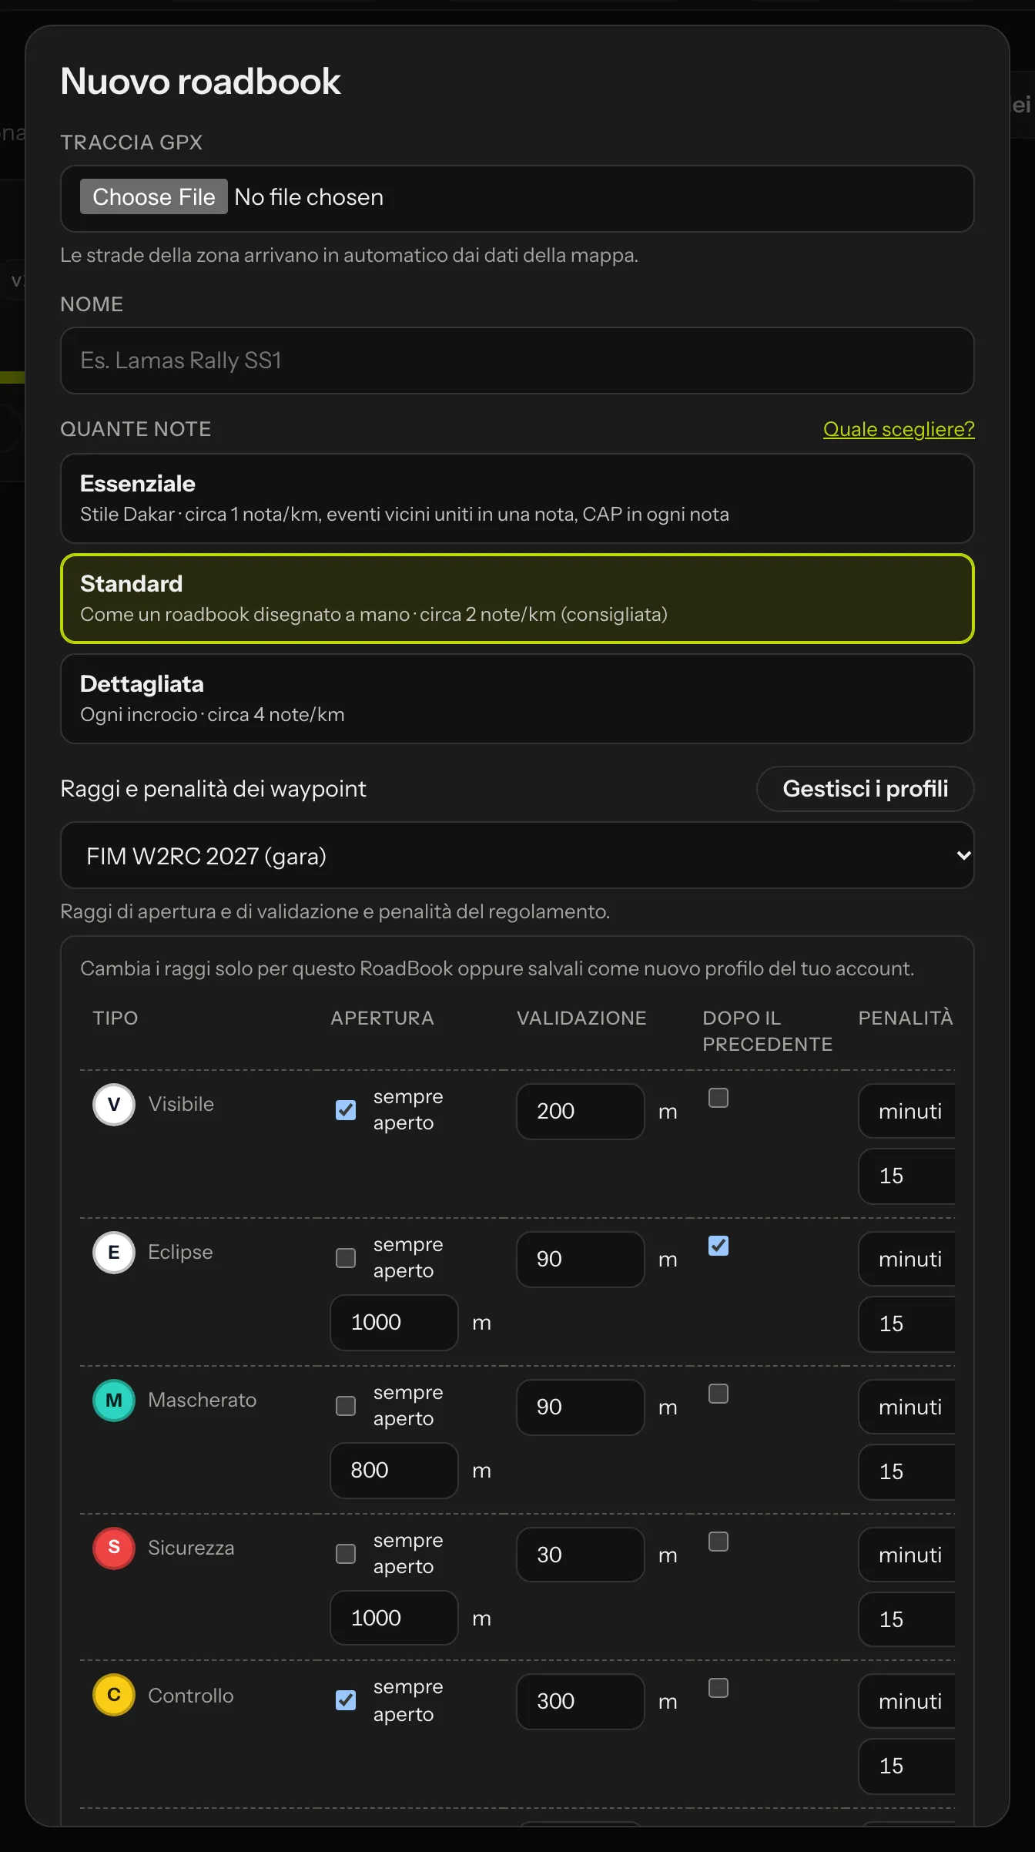This screenshot has height=1852, width=1035.
Task: Click the Controllo penalty value field 15
Action: pyautogui.click(x=907, y=1766)
